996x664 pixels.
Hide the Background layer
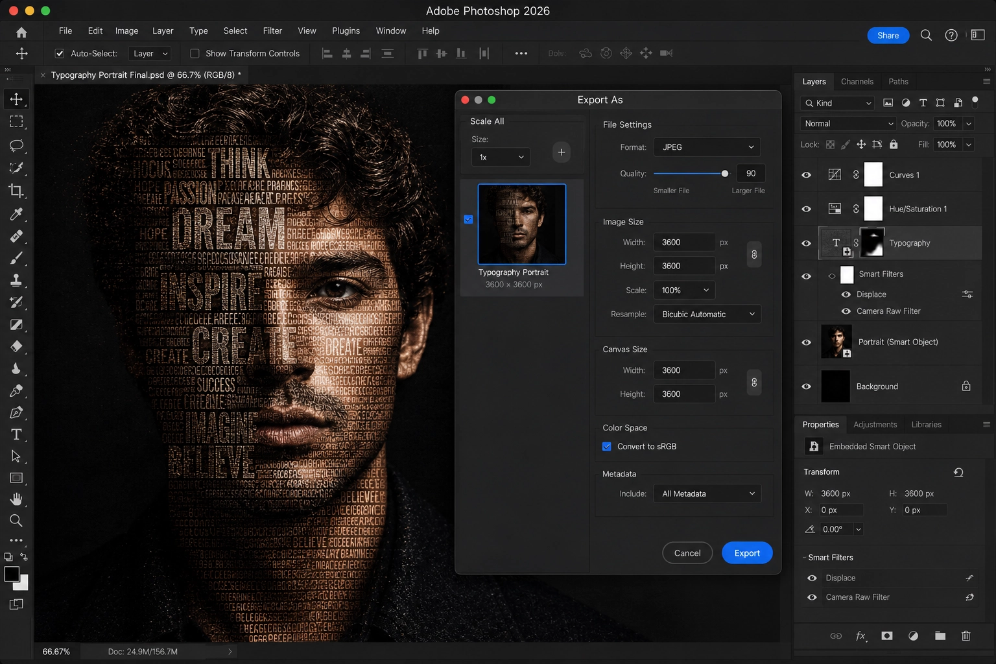tap(807, 386)
